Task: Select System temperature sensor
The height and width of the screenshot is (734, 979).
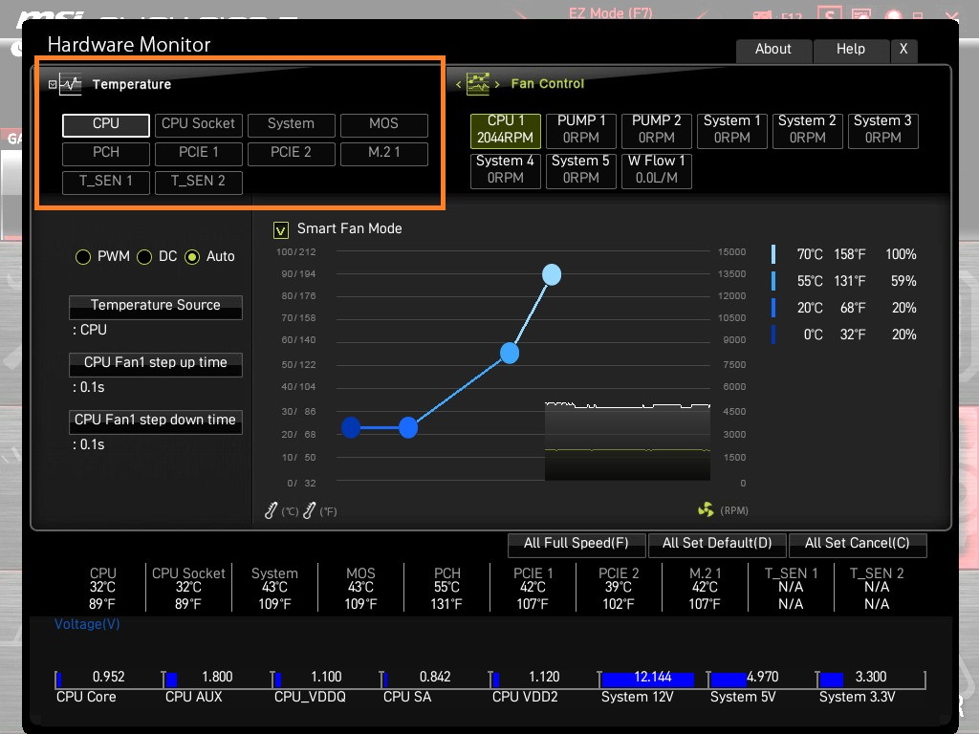Action: (x=291, y=125)
